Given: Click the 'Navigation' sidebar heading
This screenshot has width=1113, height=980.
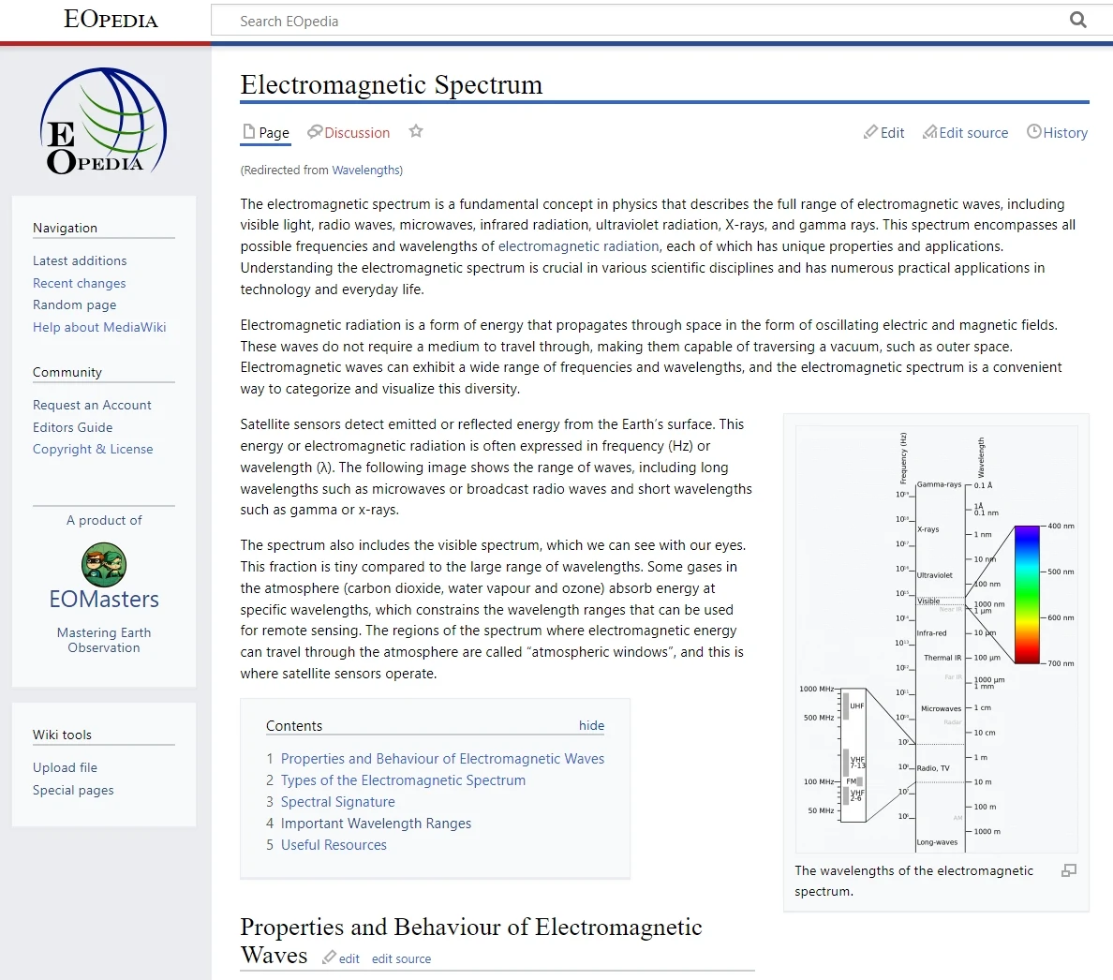Looking at the screenshot, I should [65, 228].
